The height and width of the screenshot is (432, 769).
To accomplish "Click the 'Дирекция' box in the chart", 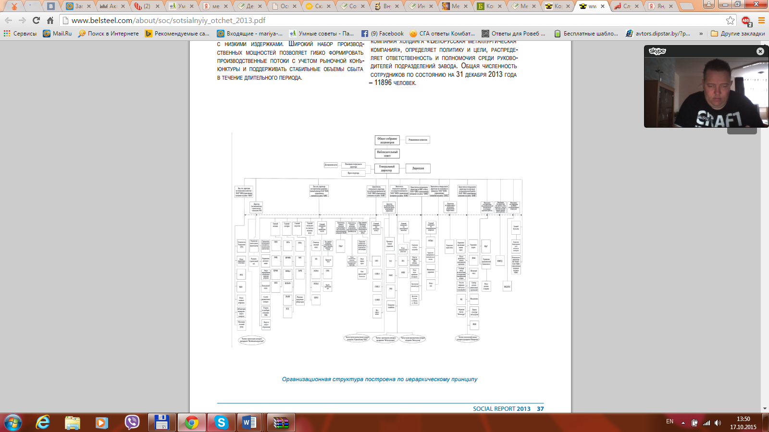I will coord(418,168).
